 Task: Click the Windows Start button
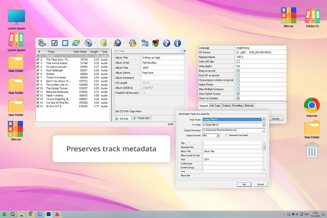[x=4, y=214]
